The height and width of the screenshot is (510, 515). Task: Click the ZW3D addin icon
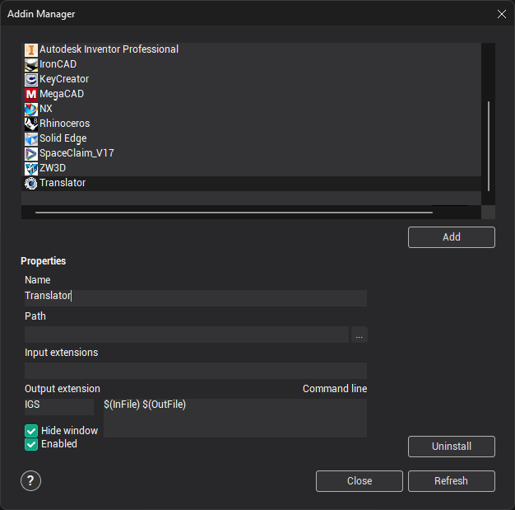point(31,168)
